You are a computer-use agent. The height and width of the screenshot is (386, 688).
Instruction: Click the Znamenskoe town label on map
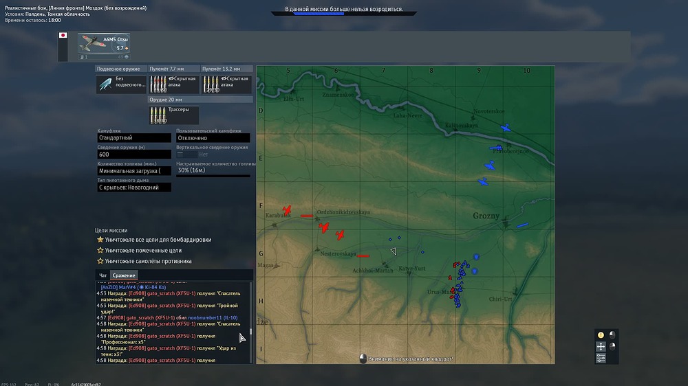click(x=338, y=95)
